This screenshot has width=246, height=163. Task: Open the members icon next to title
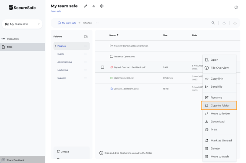(x=94, y=6)
